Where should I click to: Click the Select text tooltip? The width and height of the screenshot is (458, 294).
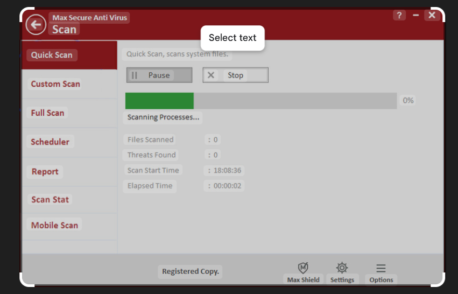[232, 38]
